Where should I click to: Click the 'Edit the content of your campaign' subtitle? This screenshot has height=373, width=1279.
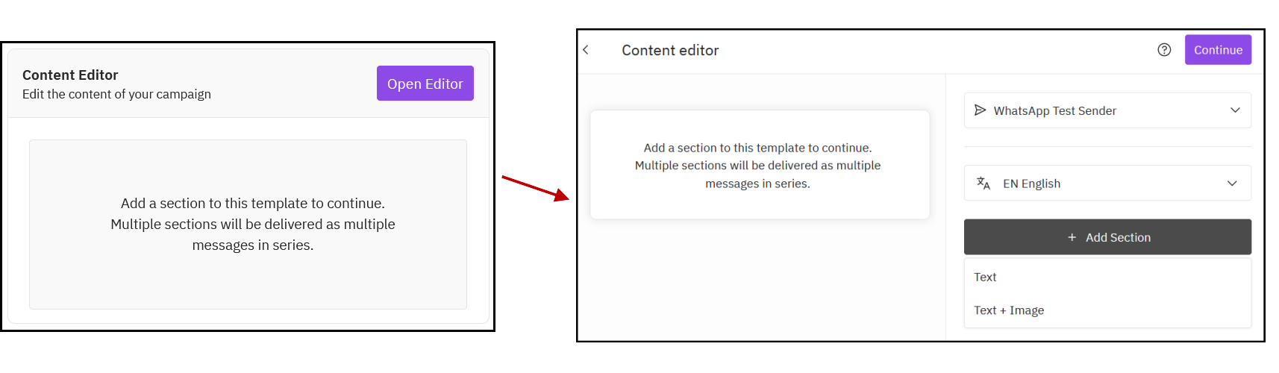pos(116,94)
